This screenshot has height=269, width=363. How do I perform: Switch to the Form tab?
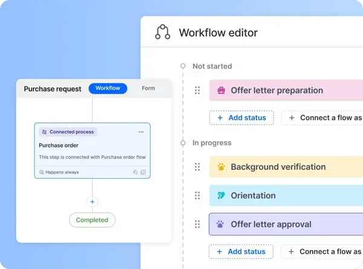coord(148,88)
